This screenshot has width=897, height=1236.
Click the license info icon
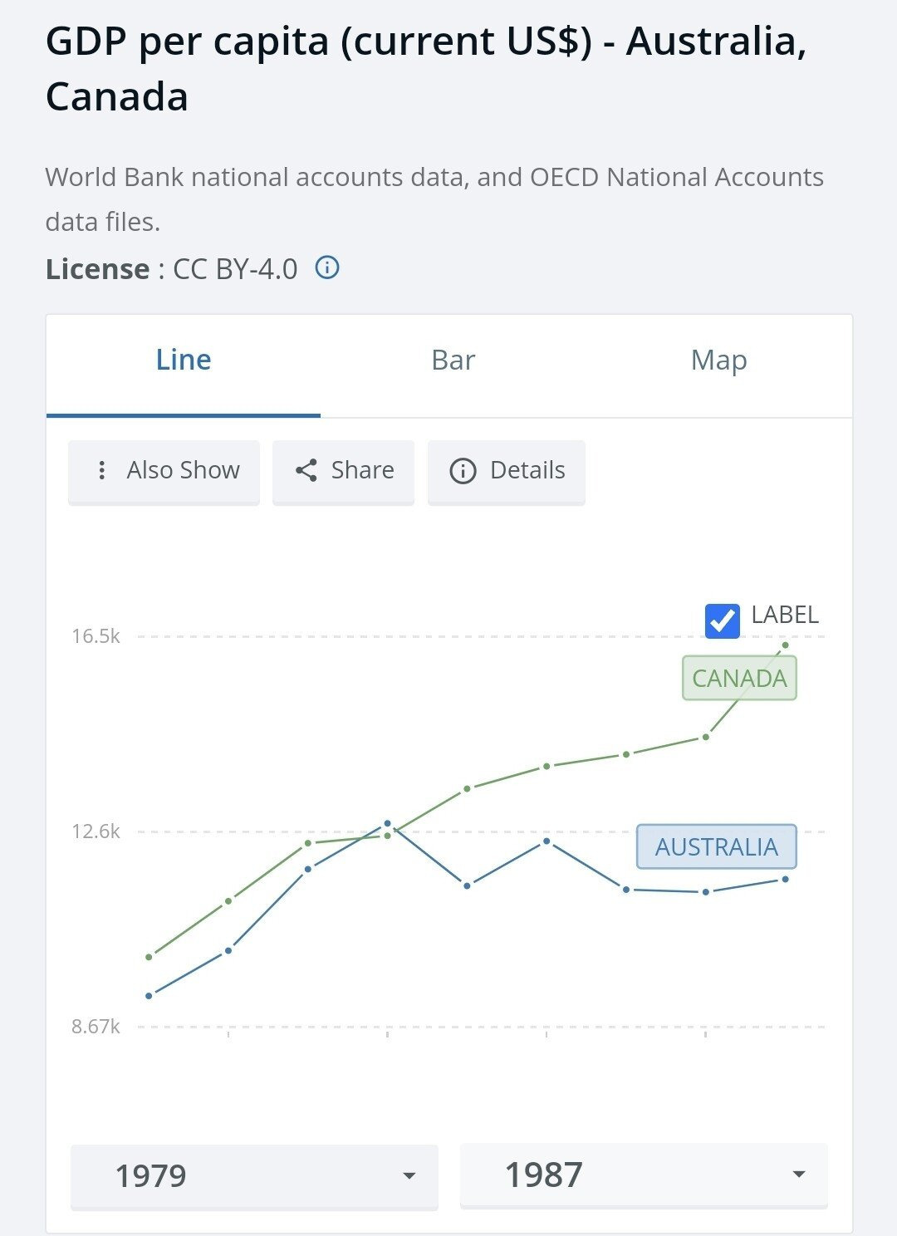pyautogui.click(x=327, y=268)
